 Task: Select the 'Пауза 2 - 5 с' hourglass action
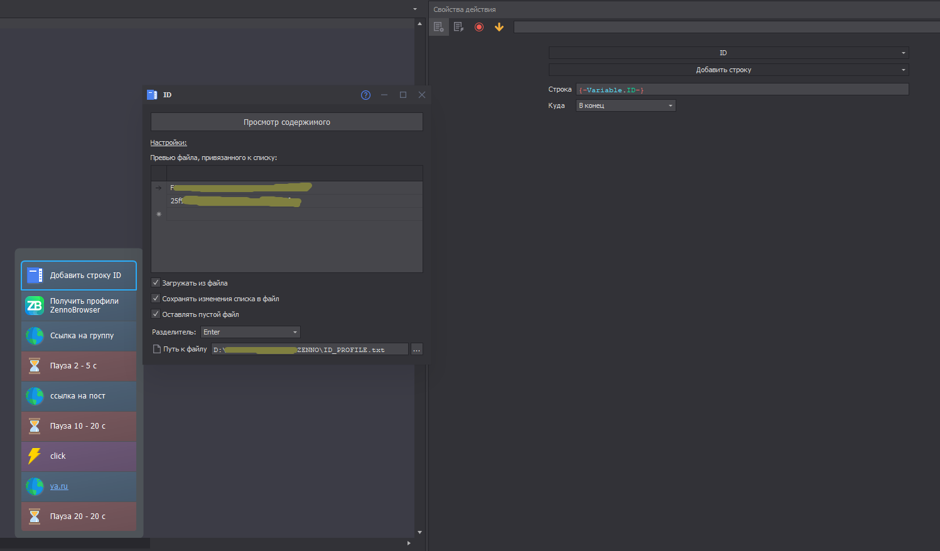coord(78,366)
